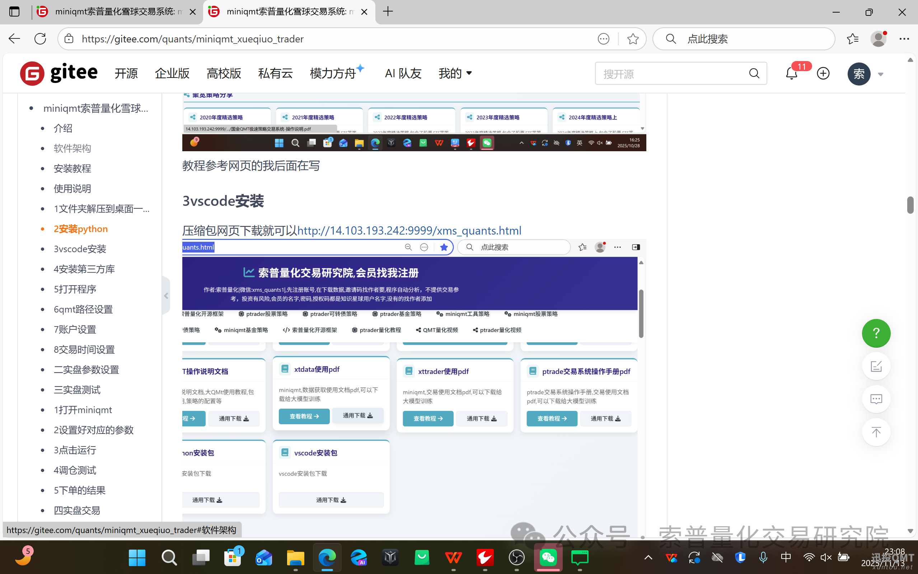Add page to favorites with star icon
The image size is (918, 574).
click(632, 39)
